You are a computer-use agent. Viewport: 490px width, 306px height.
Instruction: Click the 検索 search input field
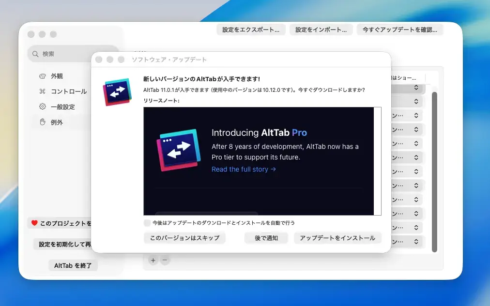[74, 54]
